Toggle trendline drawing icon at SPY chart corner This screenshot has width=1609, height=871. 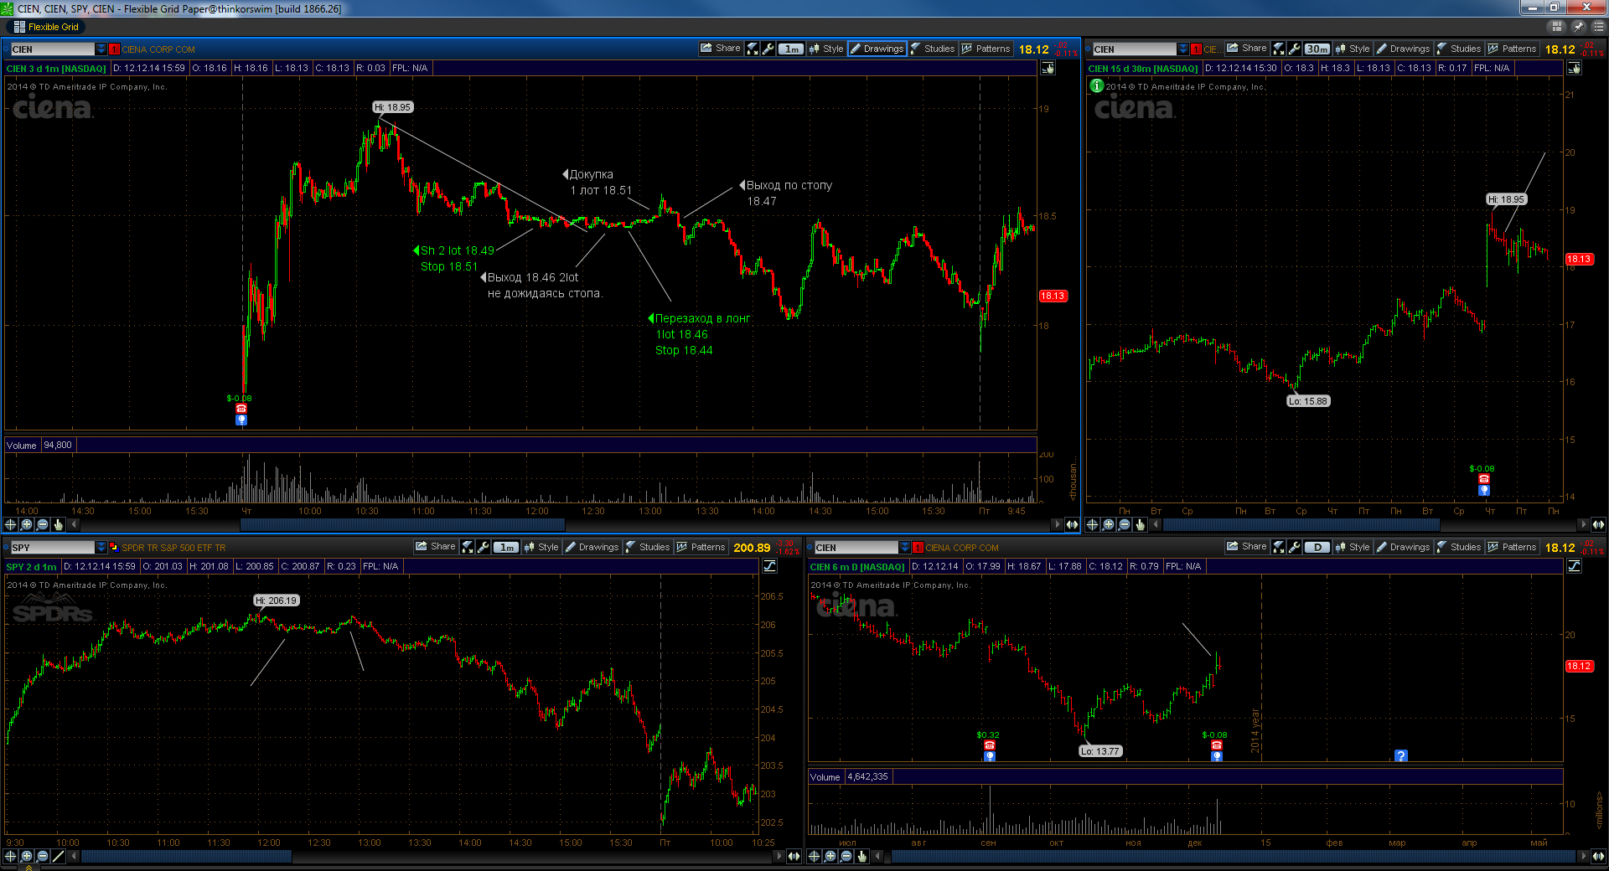point(770,566)
